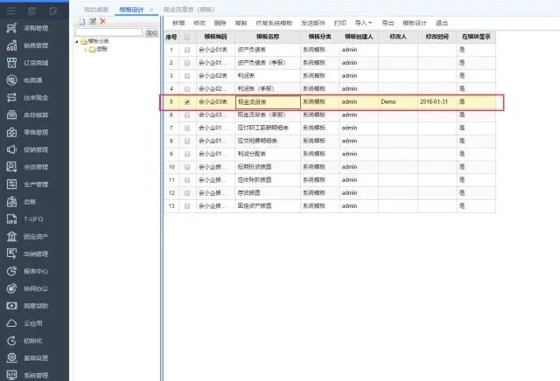
Task: Uncheck the 现金流量表 row 5 checkbox
Action: coord(187,102)
